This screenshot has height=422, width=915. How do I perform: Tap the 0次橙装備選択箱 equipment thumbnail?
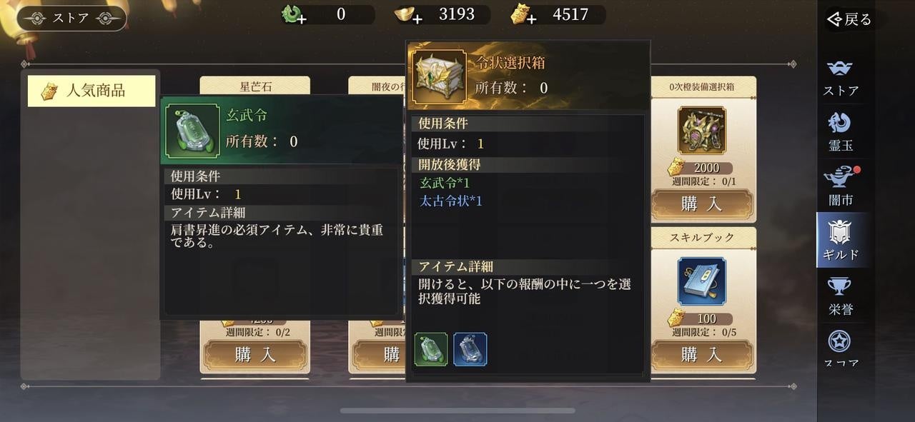click(x=701, y=131)
